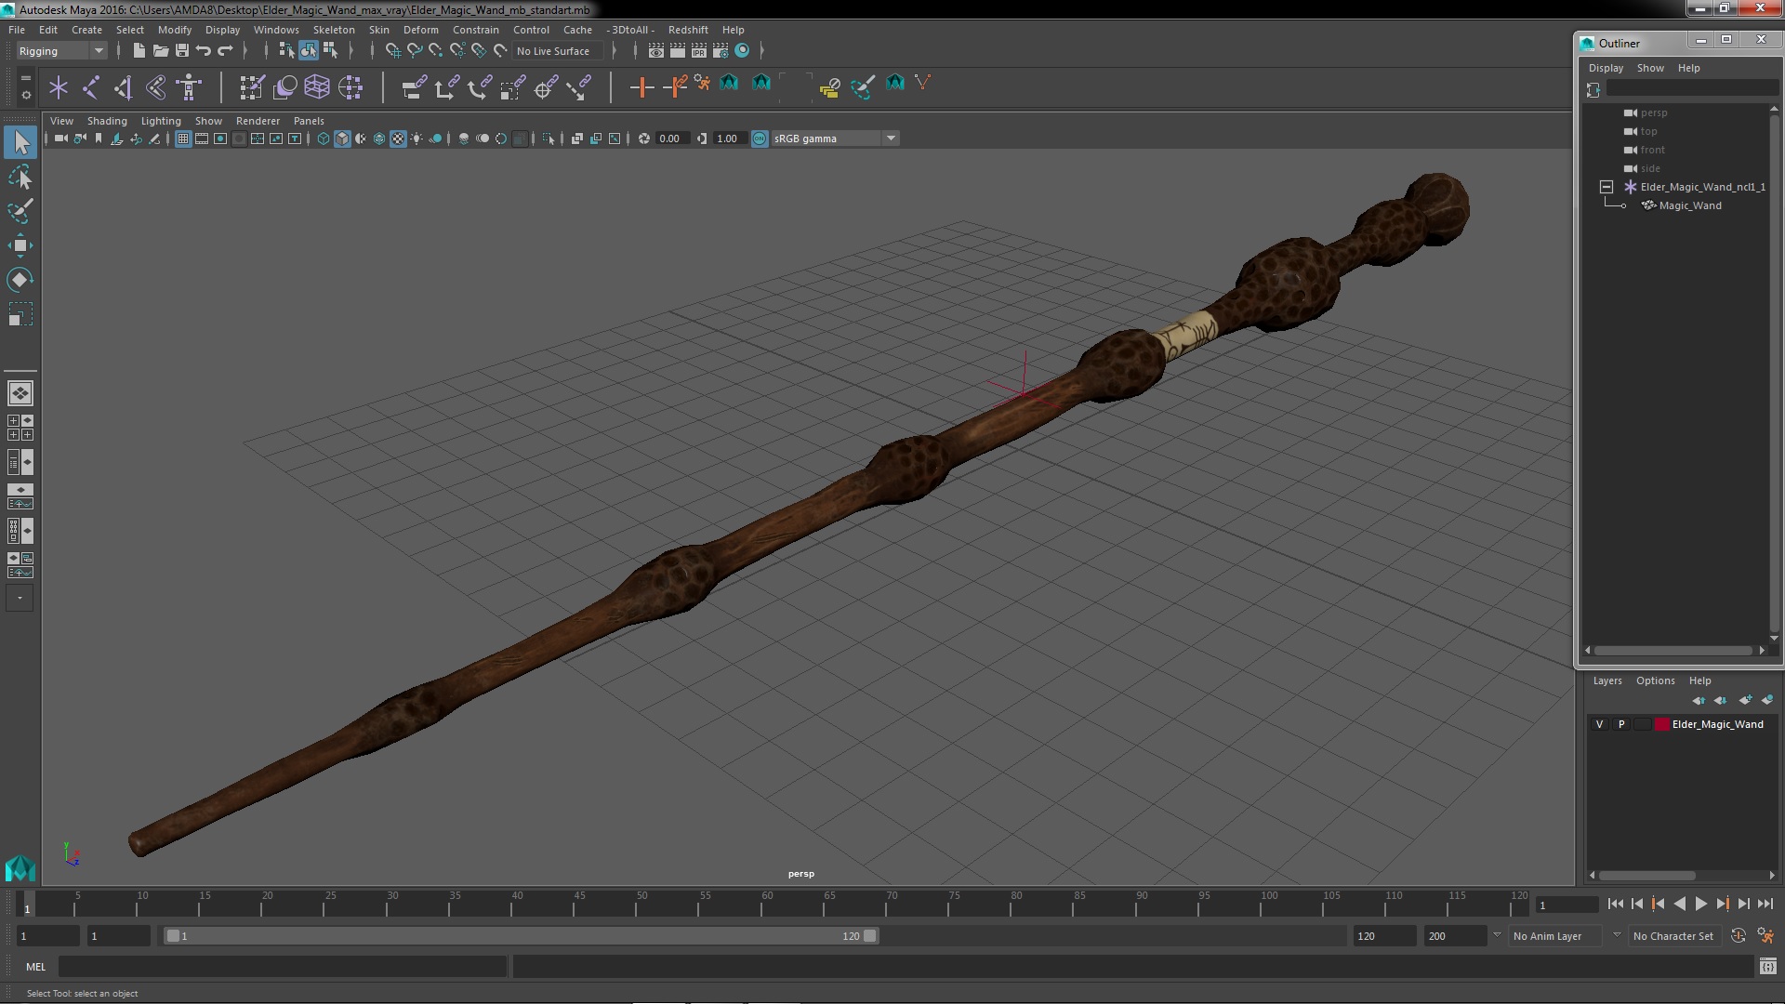Open the Redshift menu
Screen dimensions: 1785x1004
[x=688, y=30]
